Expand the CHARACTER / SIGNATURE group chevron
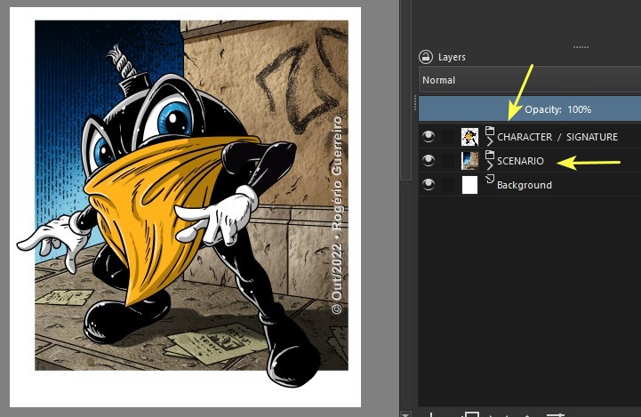The image size is (641, 417). click(x=489, y=141)
